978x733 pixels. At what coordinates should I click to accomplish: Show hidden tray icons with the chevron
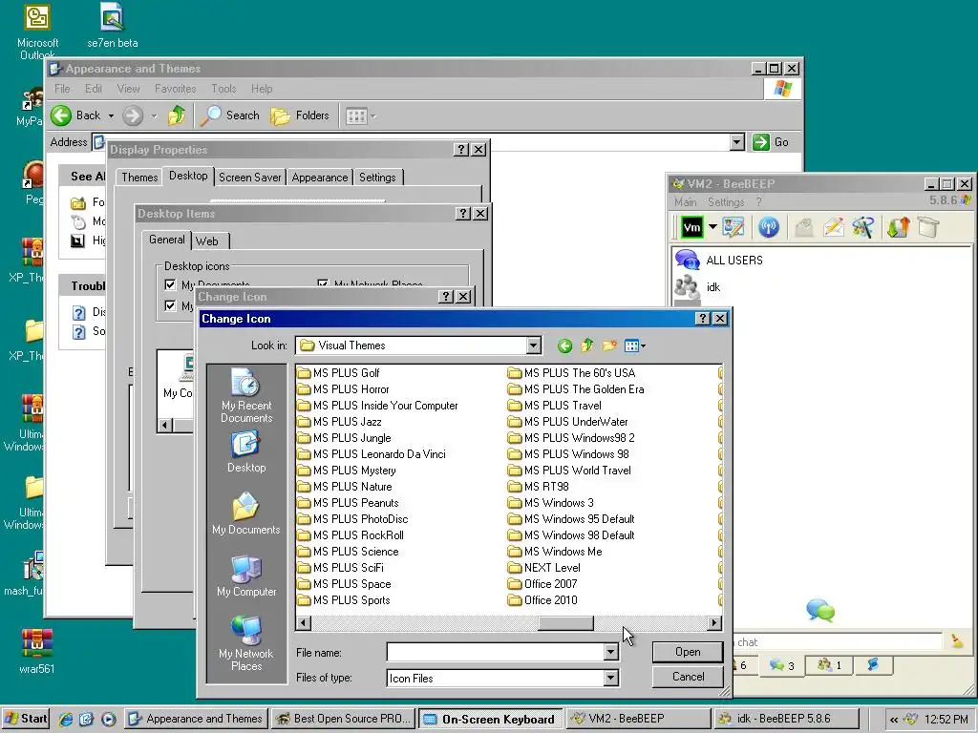click(x=894, y=720)
